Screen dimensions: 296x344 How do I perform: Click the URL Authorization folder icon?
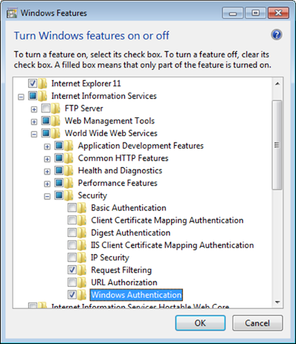[82, 282]
